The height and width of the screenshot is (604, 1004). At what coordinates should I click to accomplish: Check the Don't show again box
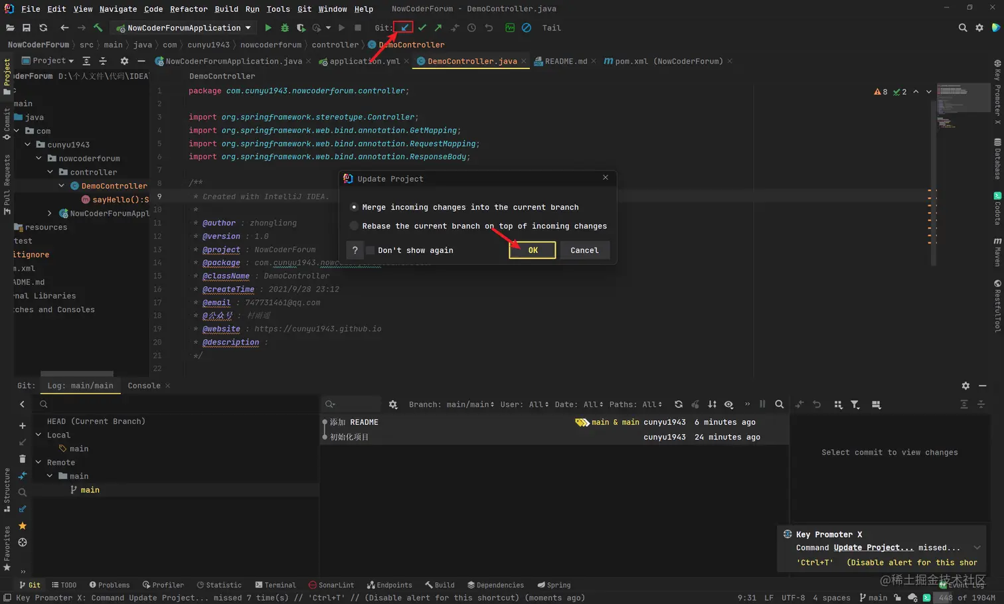click(x=371, y=250)
